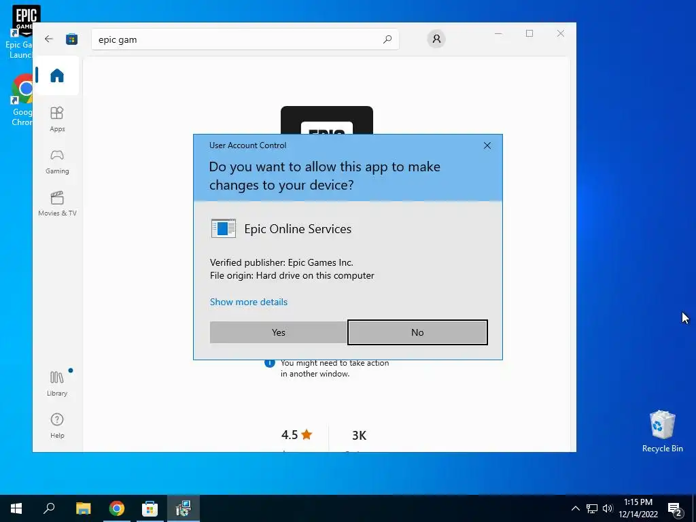
Task: Click Yes in User Account Control dialog
Action: 278,332
